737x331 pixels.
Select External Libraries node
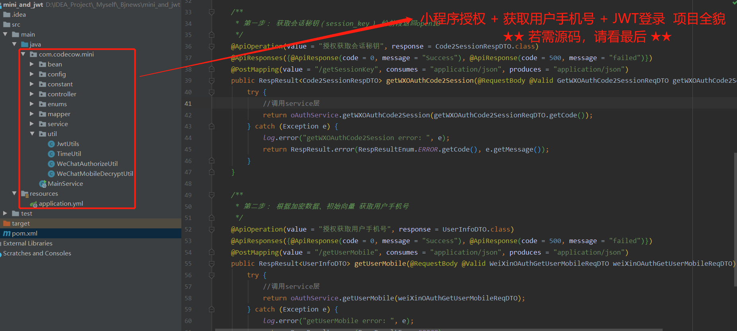pos(28,243)
